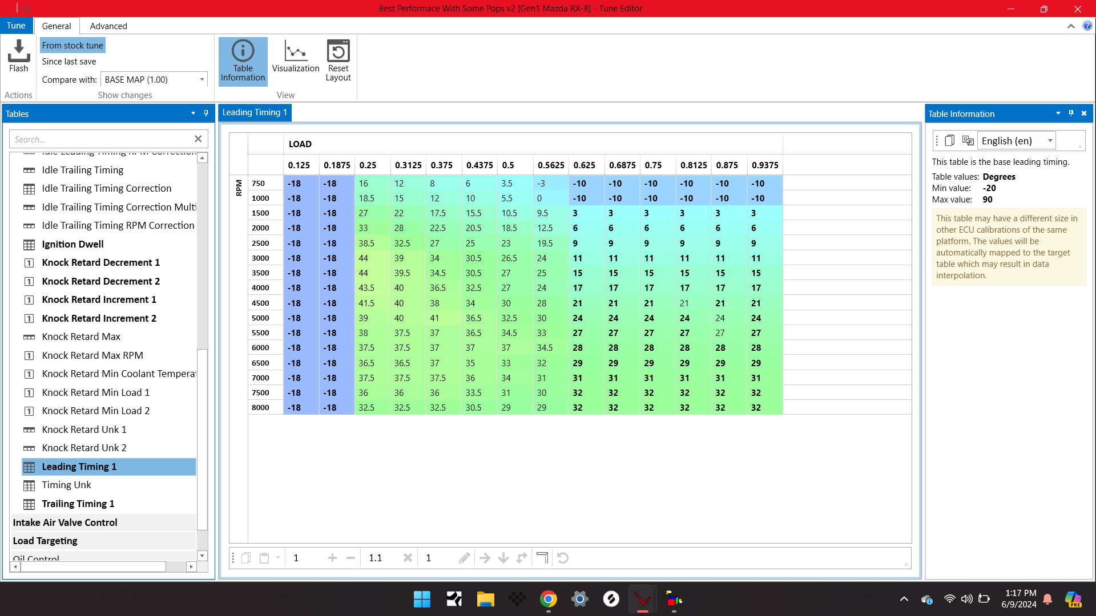Open paste options dropdown arrow
This screenshot has height=616, width=1096.
click(x=278, y=558)
